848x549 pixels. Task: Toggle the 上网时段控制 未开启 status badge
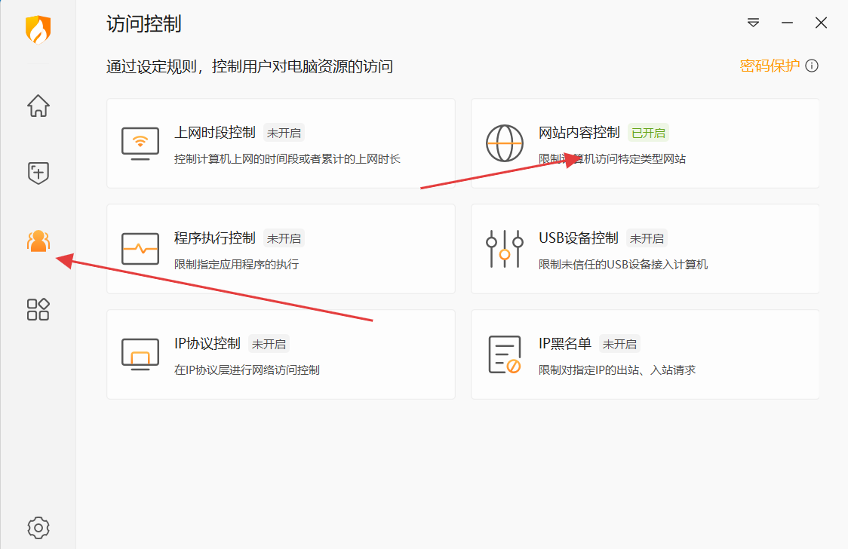click(x=284, y=133)
